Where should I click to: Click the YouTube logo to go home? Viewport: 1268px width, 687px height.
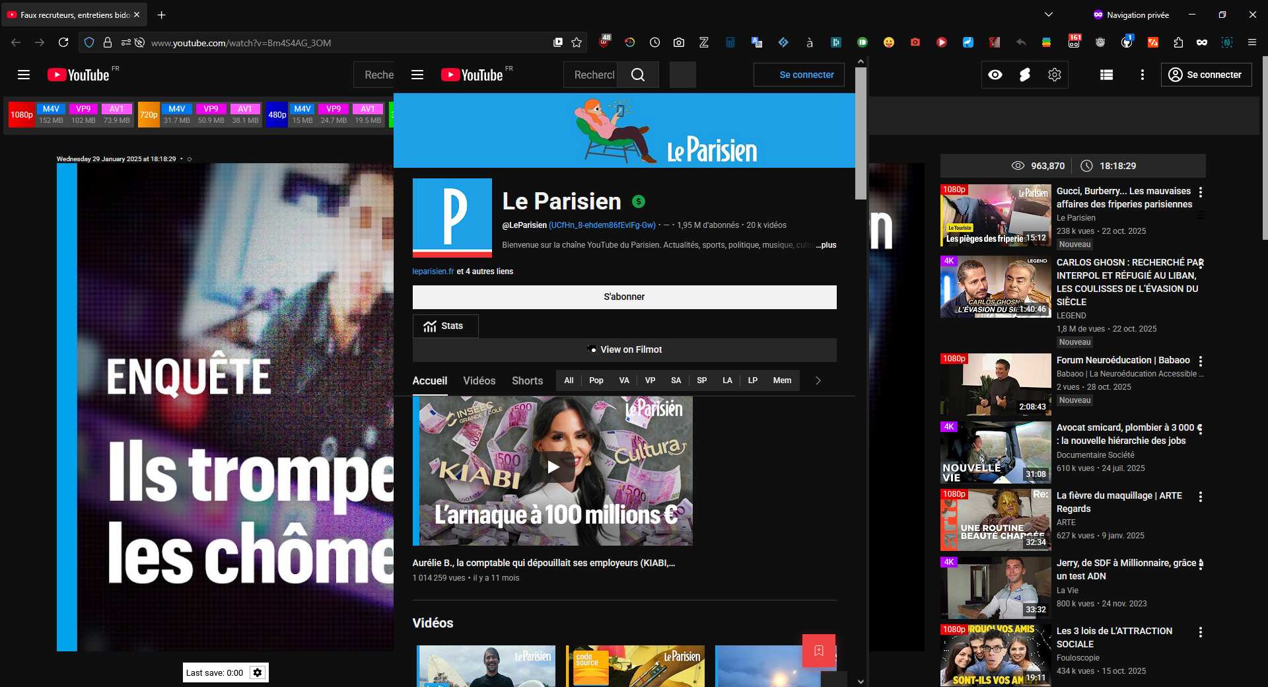[x=472, y=75]
